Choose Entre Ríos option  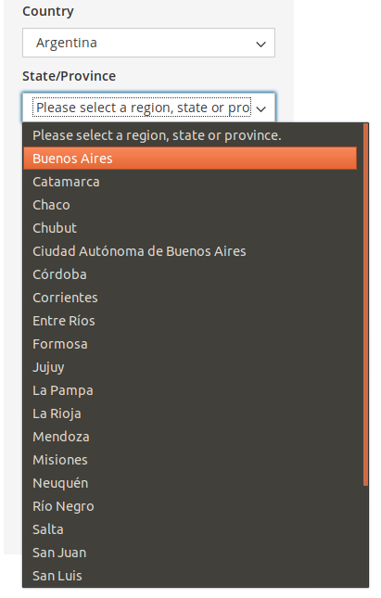190,321
